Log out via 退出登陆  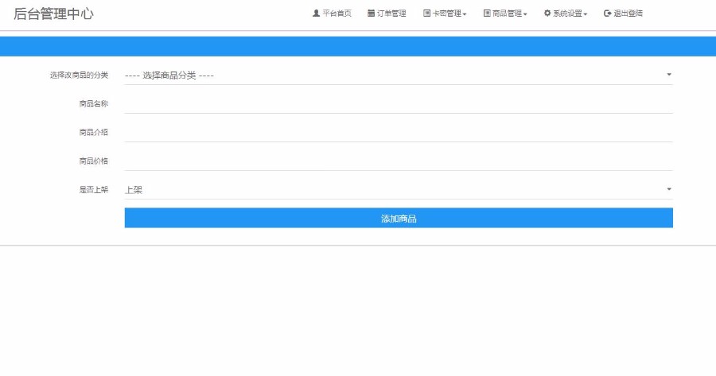point(623,14)
